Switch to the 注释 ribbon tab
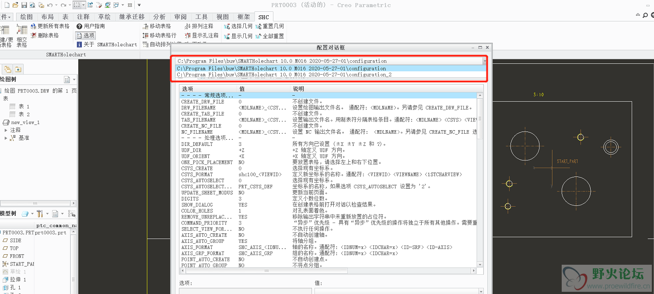This screenshot has height=294, width=654. (x=83, y=17)
